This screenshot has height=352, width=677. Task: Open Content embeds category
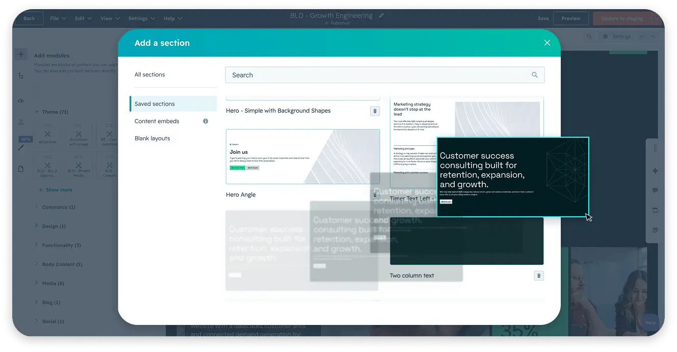click(x=157, y=121)
